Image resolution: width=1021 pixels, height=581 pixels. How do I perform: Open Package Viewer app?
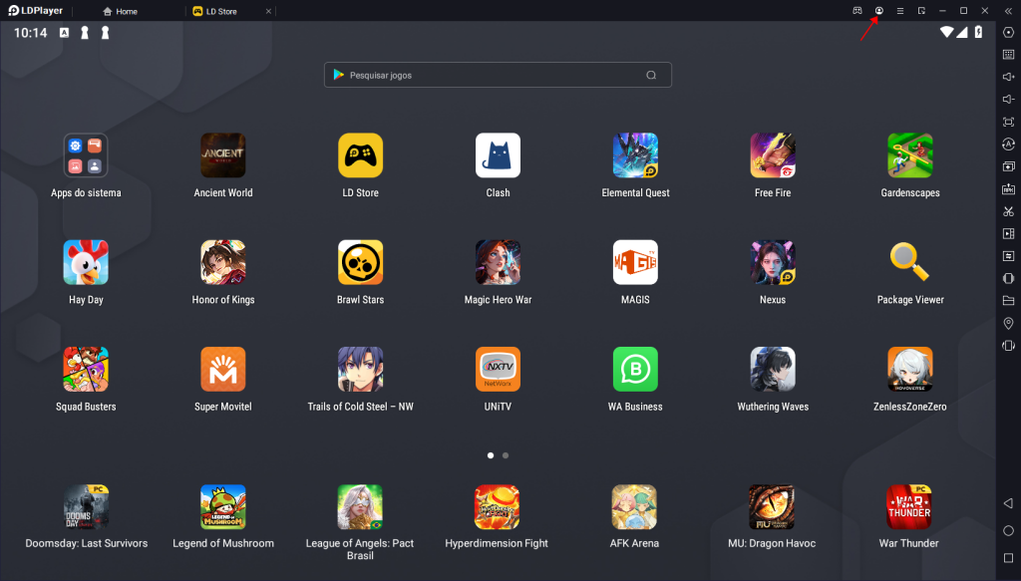[x=909, y=262]
